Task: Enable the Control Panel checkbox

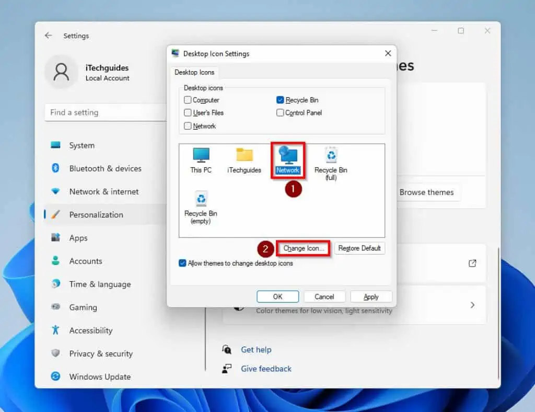Action: pyautogui.click(x=280, y=112)
